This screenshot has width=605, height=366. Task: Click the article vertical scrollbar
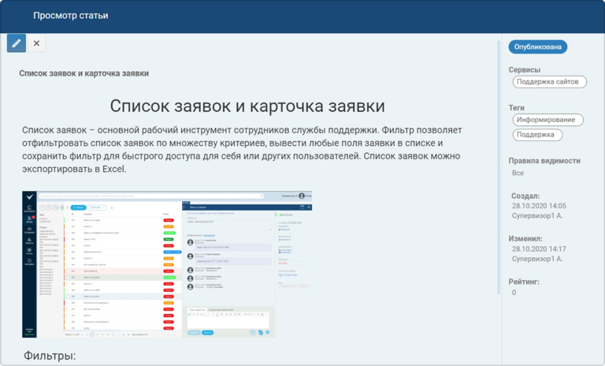(x=499, y=167)
